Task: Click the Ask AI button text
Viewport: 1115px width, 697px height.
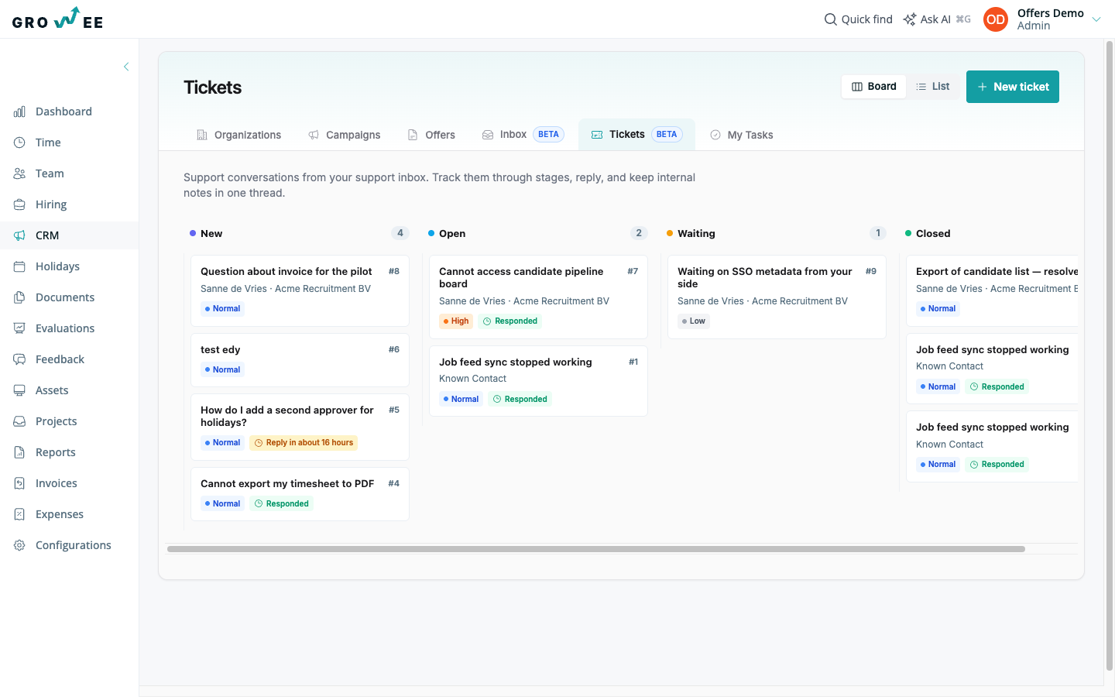Action: [x=935, y=19]
